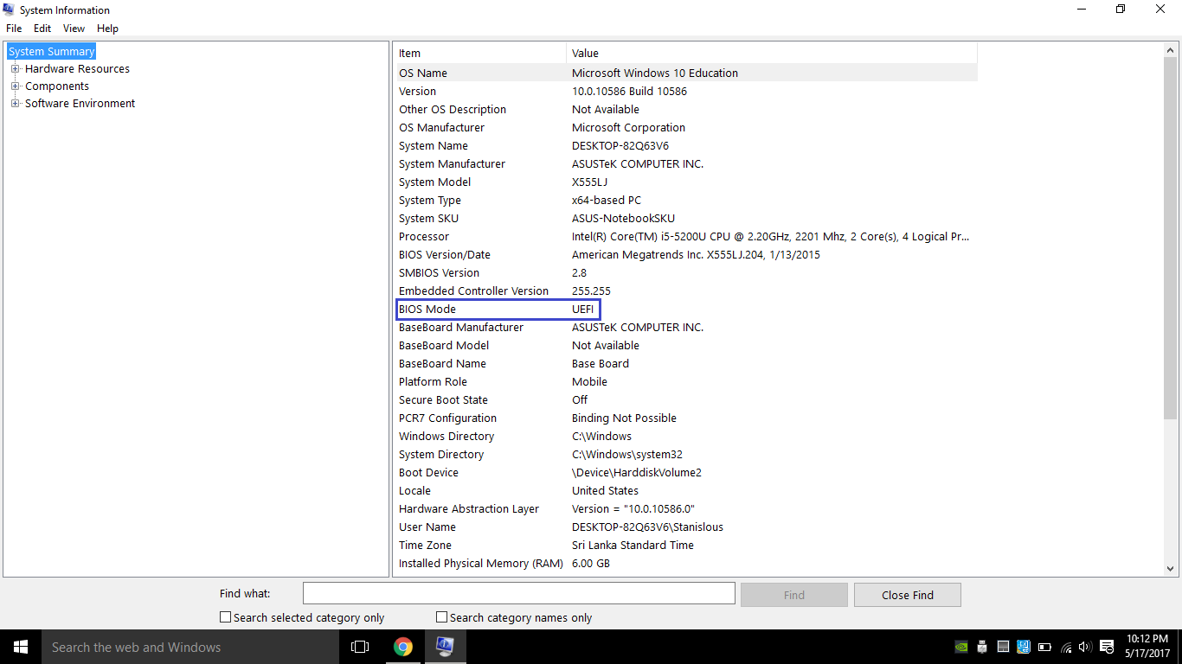Select the Windows Directory row
Image resolution: width=1182 pixels, height=664 pixels.
point(686,437)
